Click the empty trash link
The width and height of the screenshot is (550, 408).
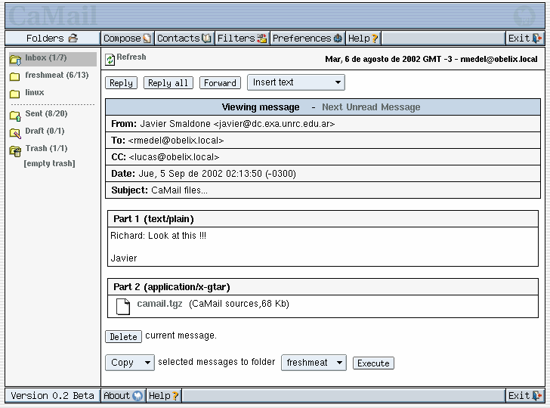pyautogui.click(x=49, y=163)
